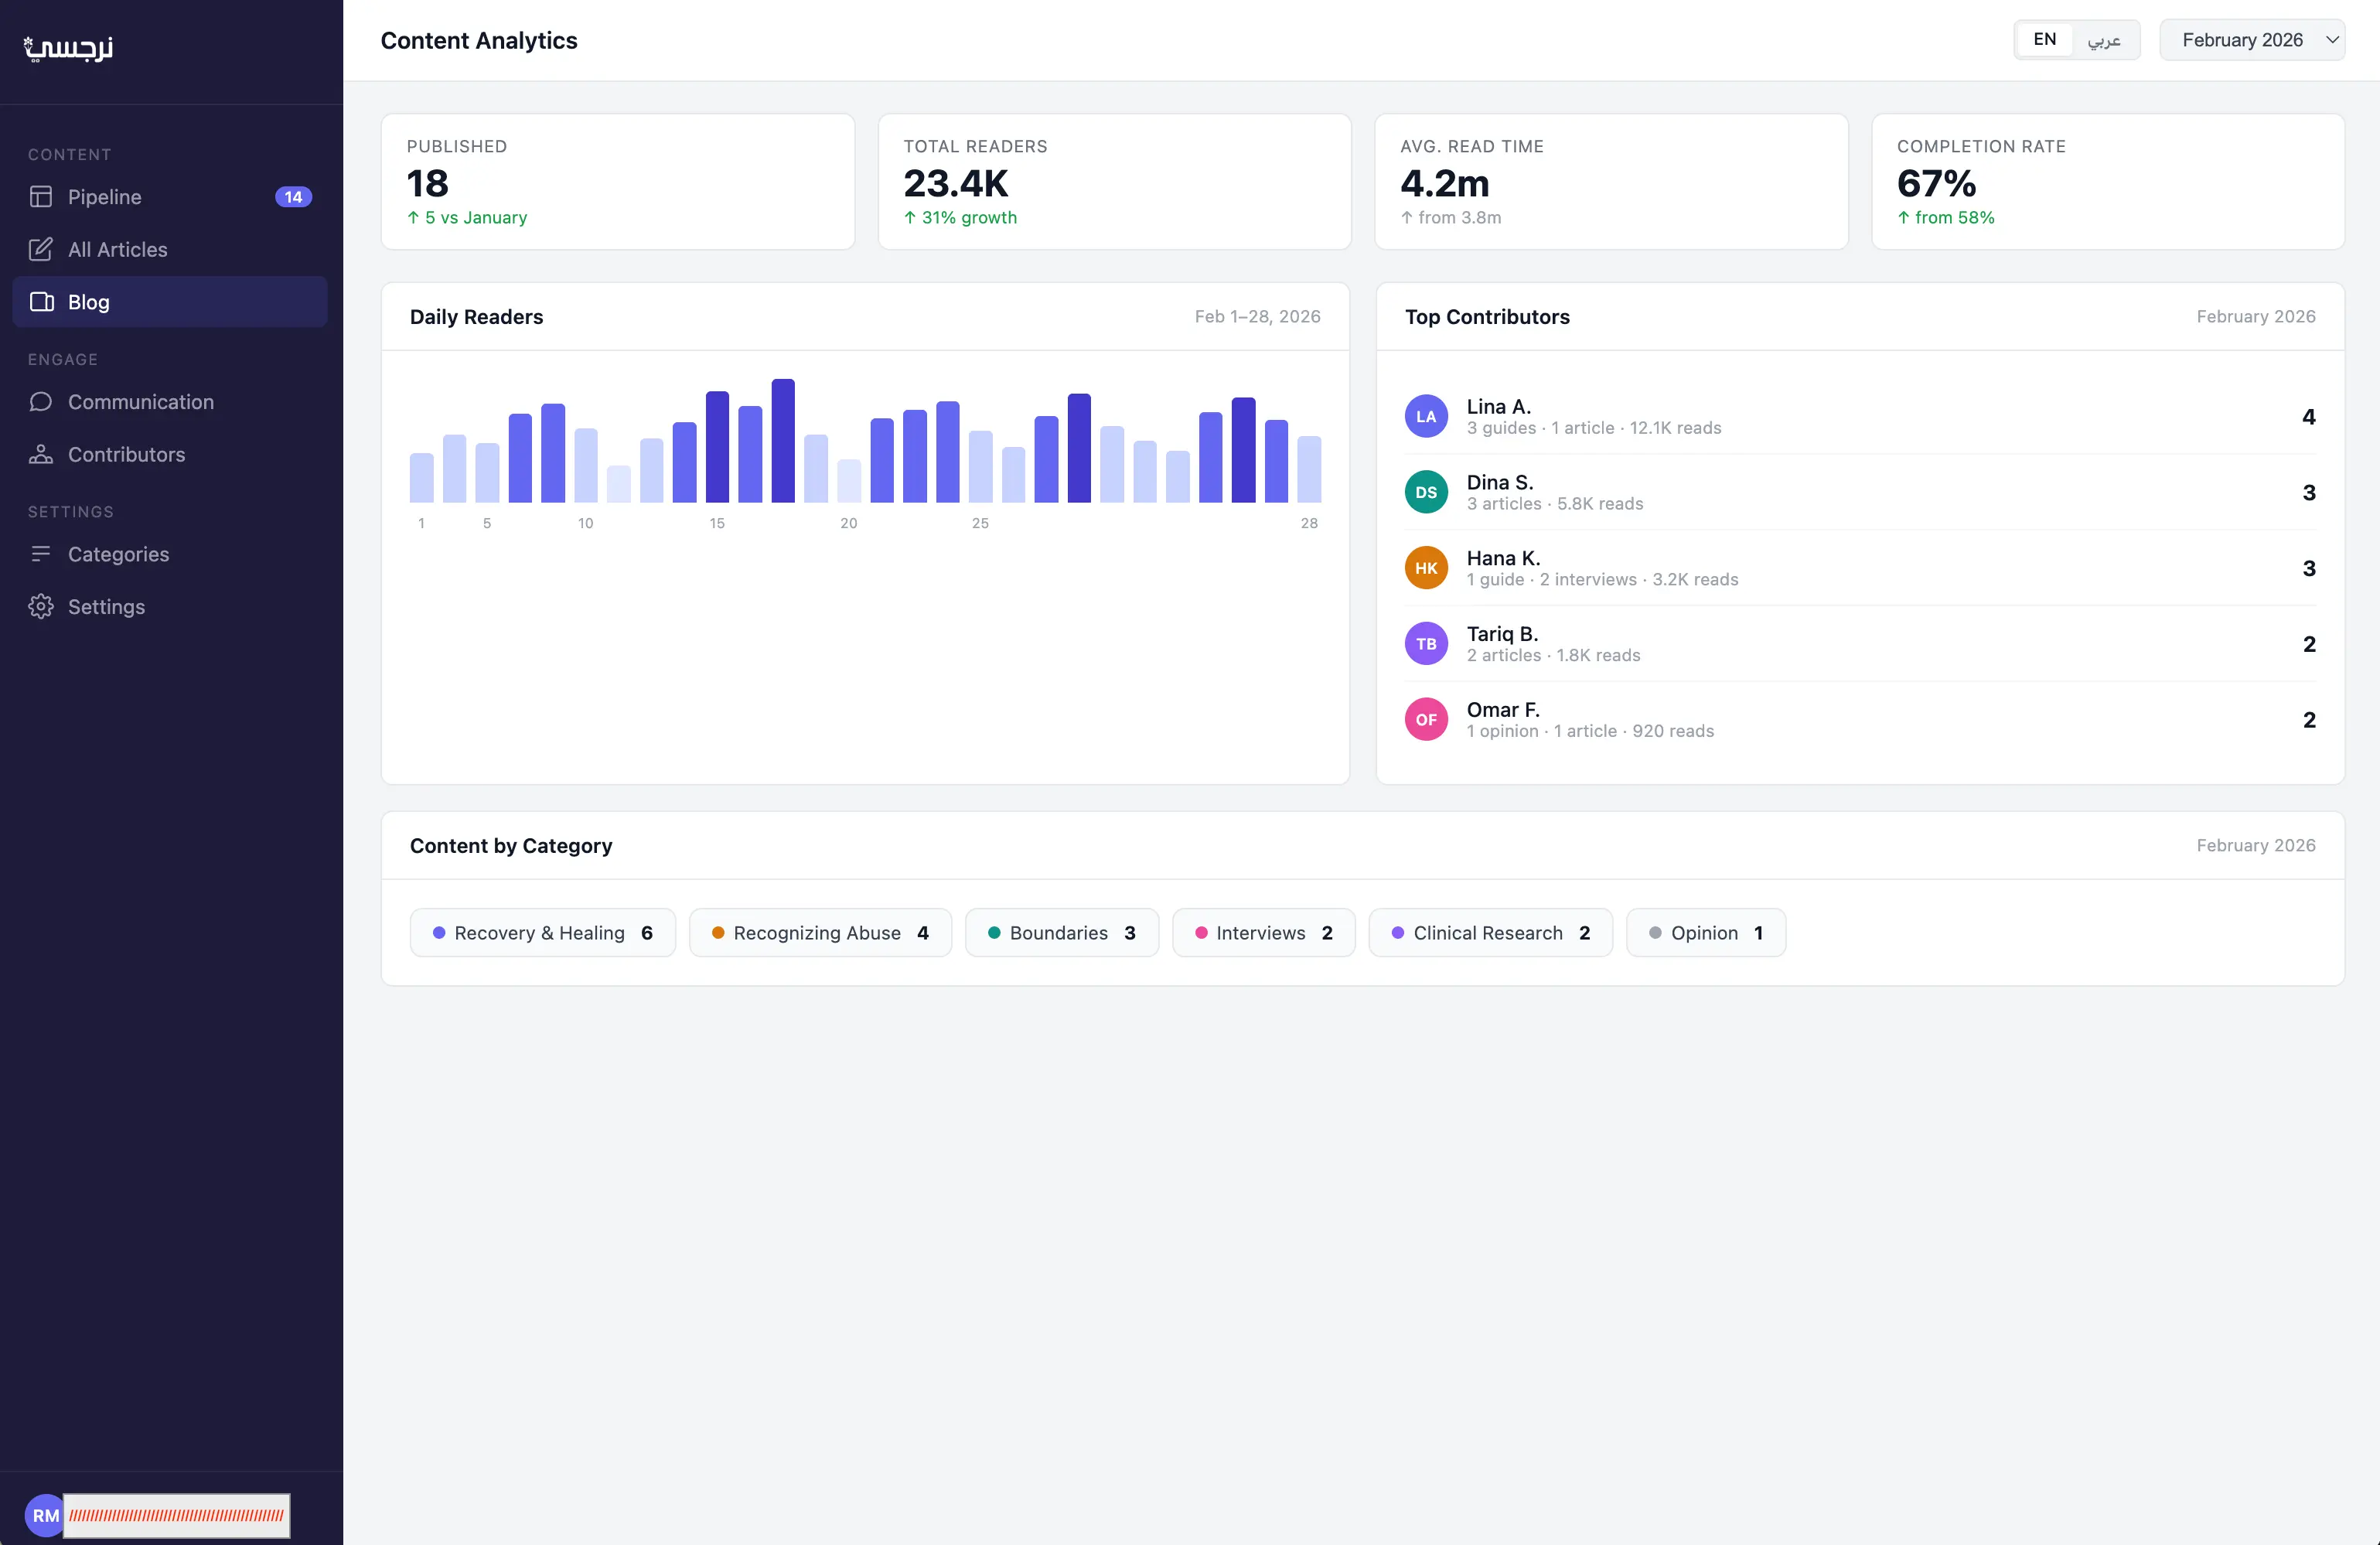The height and width of the screenshot is (1545, 2380).
Task: Select the Interviews category chip
Action: pos(1264,933)
